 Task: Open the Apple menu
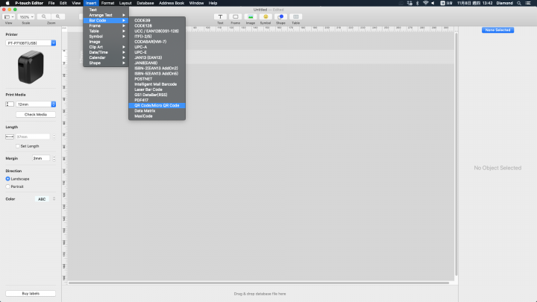(7, 3)
